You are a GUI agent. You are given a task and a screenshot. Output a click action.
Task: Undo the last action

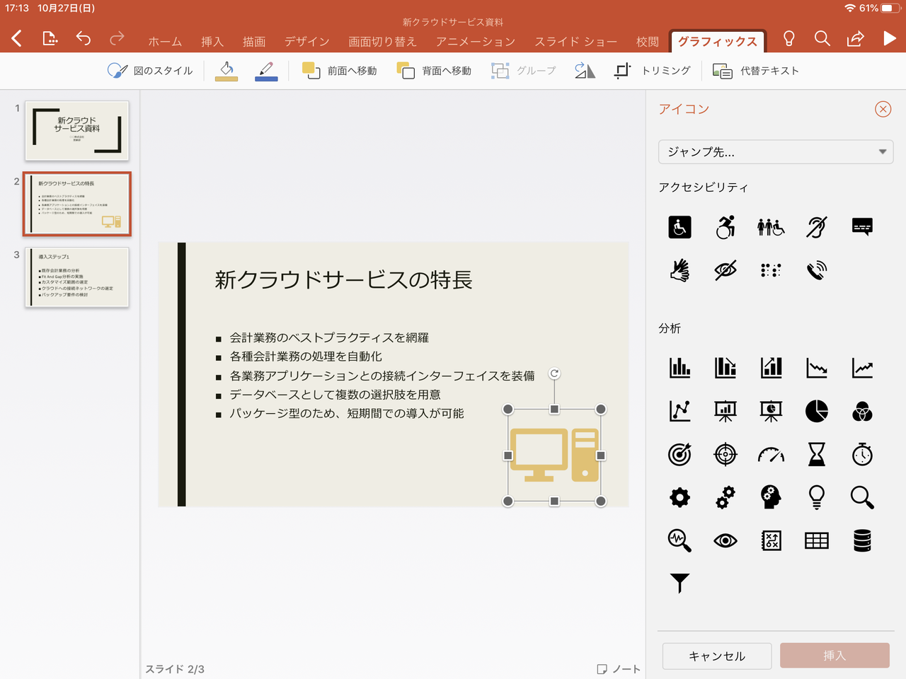[x=84, y=38]
